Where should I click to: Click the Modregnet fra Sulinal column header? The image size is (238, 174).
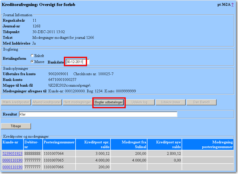click(x=129, y=144)
